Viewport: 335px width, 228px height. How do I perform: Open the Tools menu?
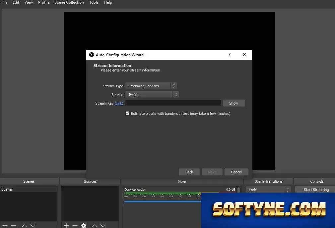(x=94, y=2)
